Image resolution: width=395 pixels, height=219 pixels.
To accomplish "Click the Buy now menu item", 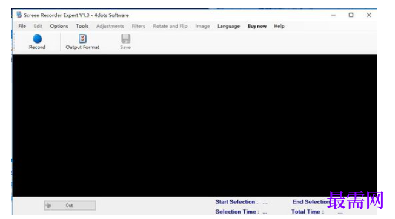I will point(257,26).
